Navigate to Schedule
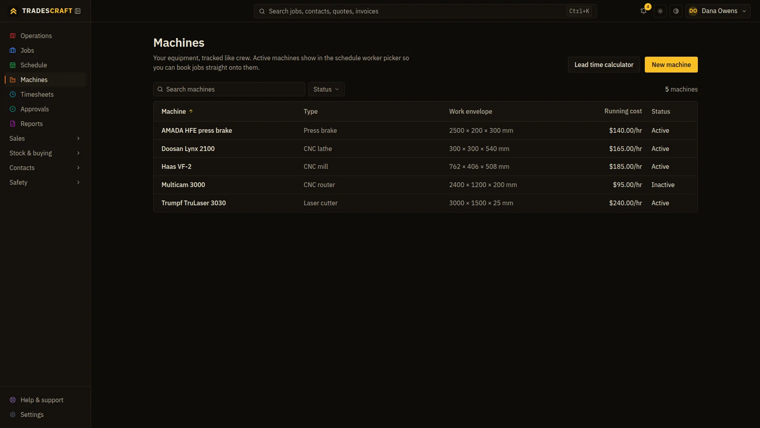 [x=45, y=65]
